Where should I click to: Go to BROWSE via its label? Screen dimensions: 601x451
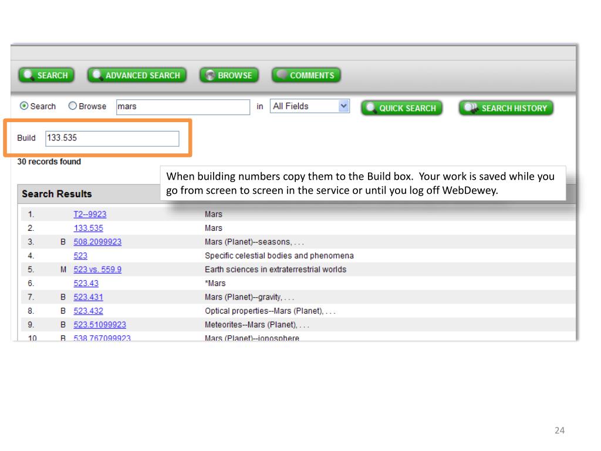coord(235,76)
